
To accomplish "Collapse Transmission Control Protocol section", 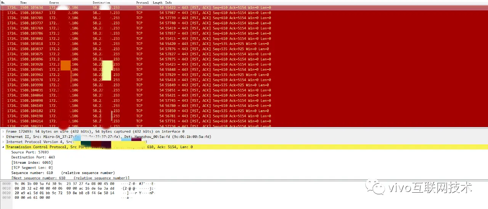I will click(3, 147).
